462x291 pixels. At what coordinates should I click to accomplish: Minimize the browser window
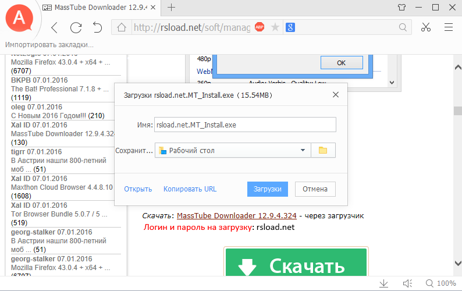pyautogui.click(x=419, y=8)
